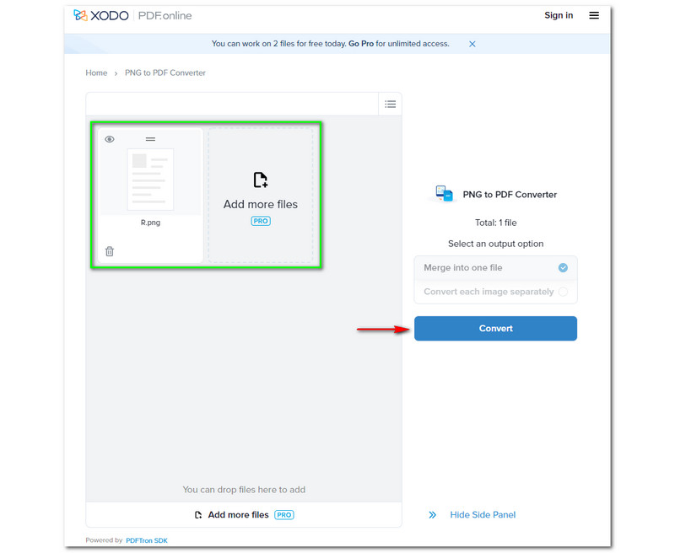Click the Sign in link
Screen dimensions: 675x553
coord(559,15)
